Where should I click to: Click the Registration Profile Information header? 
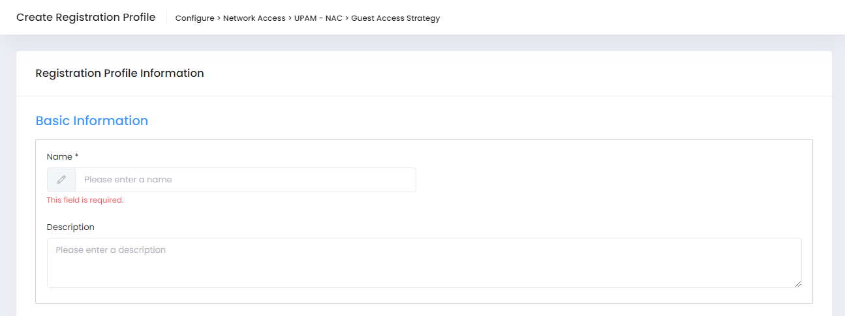pyautogui.click(x=119, y=74)
